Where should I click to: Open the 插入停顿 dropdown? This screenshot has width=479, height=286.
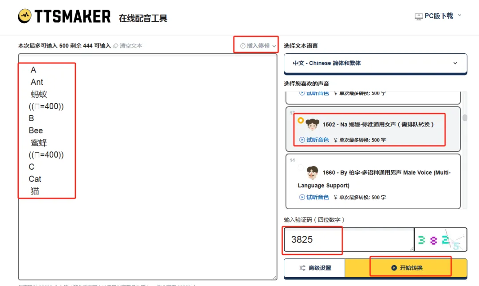[258, 46]
